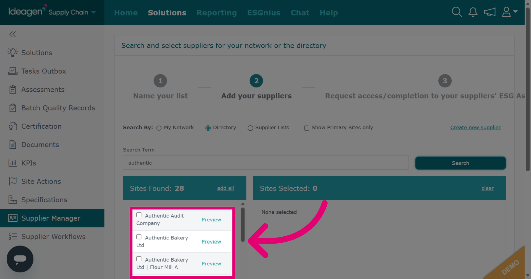The height and width of the screenshot is (279, 531).
Task: Preview Authentic Bakery Ltd Flour Mill A
Action: tap(211, 263)
